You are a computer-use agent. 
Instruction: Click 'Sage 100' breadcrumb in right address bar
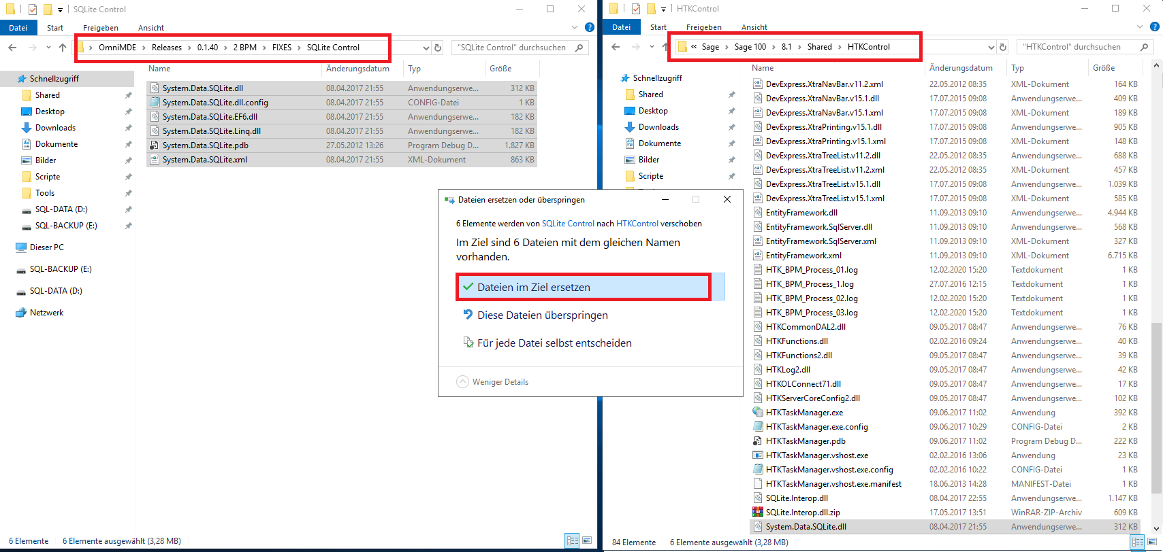[x=750, y=47]
